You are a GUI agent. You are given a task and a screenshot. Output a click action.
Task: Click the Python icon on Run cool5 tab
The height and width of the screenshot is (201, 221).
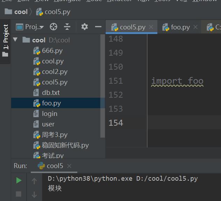(x=41, y=166)
